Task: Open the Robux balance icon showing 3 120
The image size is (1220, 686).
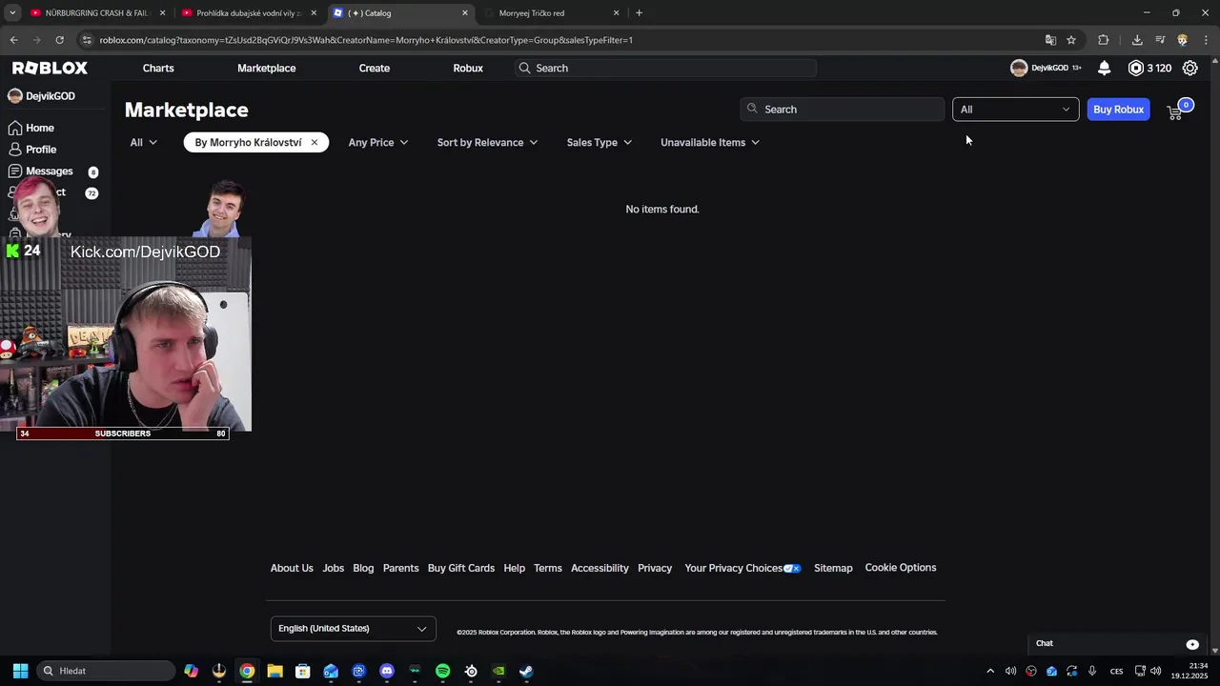Action: (x=1135, y=68)
